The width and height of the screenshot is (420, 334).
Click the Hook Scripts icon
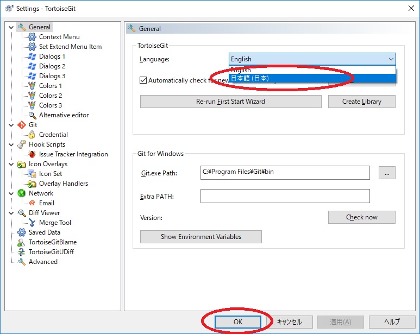[21, 144]
